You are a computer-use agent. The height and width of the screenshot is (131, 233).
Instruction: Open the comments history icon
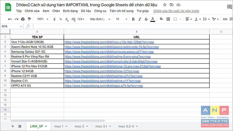pos(230,7)
